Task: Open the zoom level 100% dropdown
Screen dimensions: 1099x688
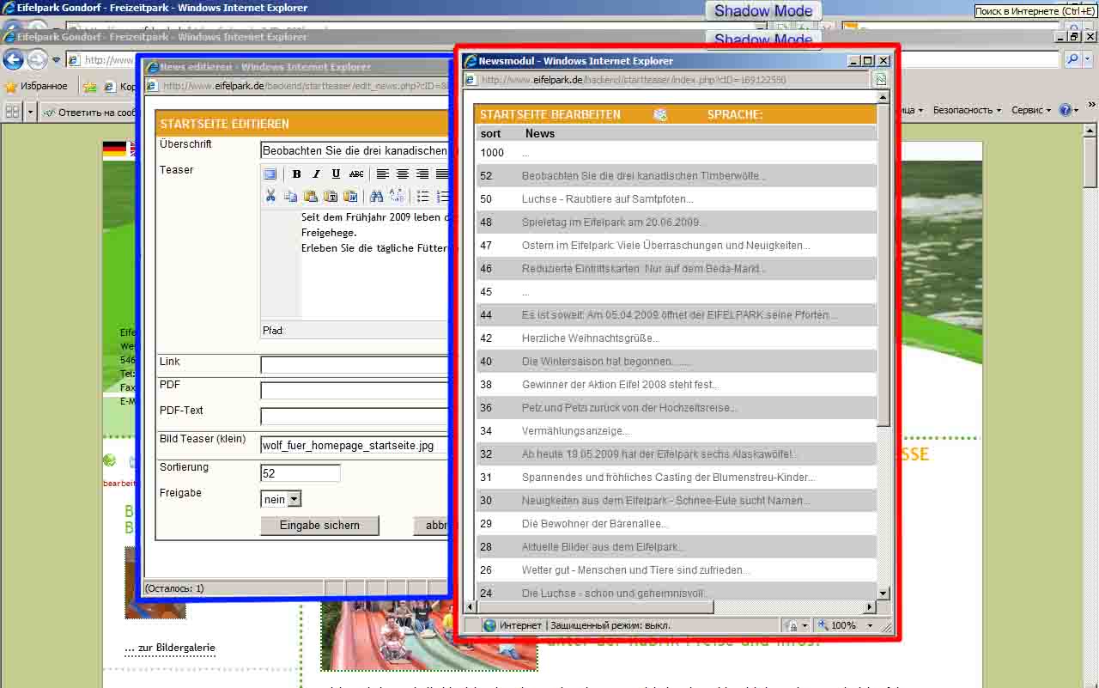Action: (x=870, y=625)
